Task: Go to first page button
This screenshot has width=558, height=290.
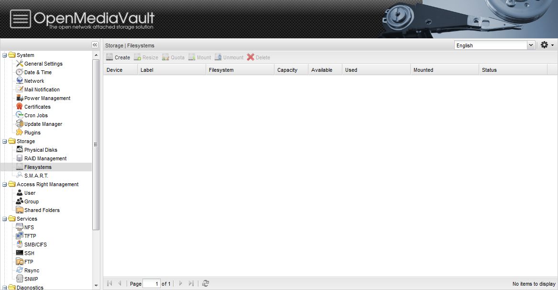Action: pyautogui.click(x=109, y=283)
